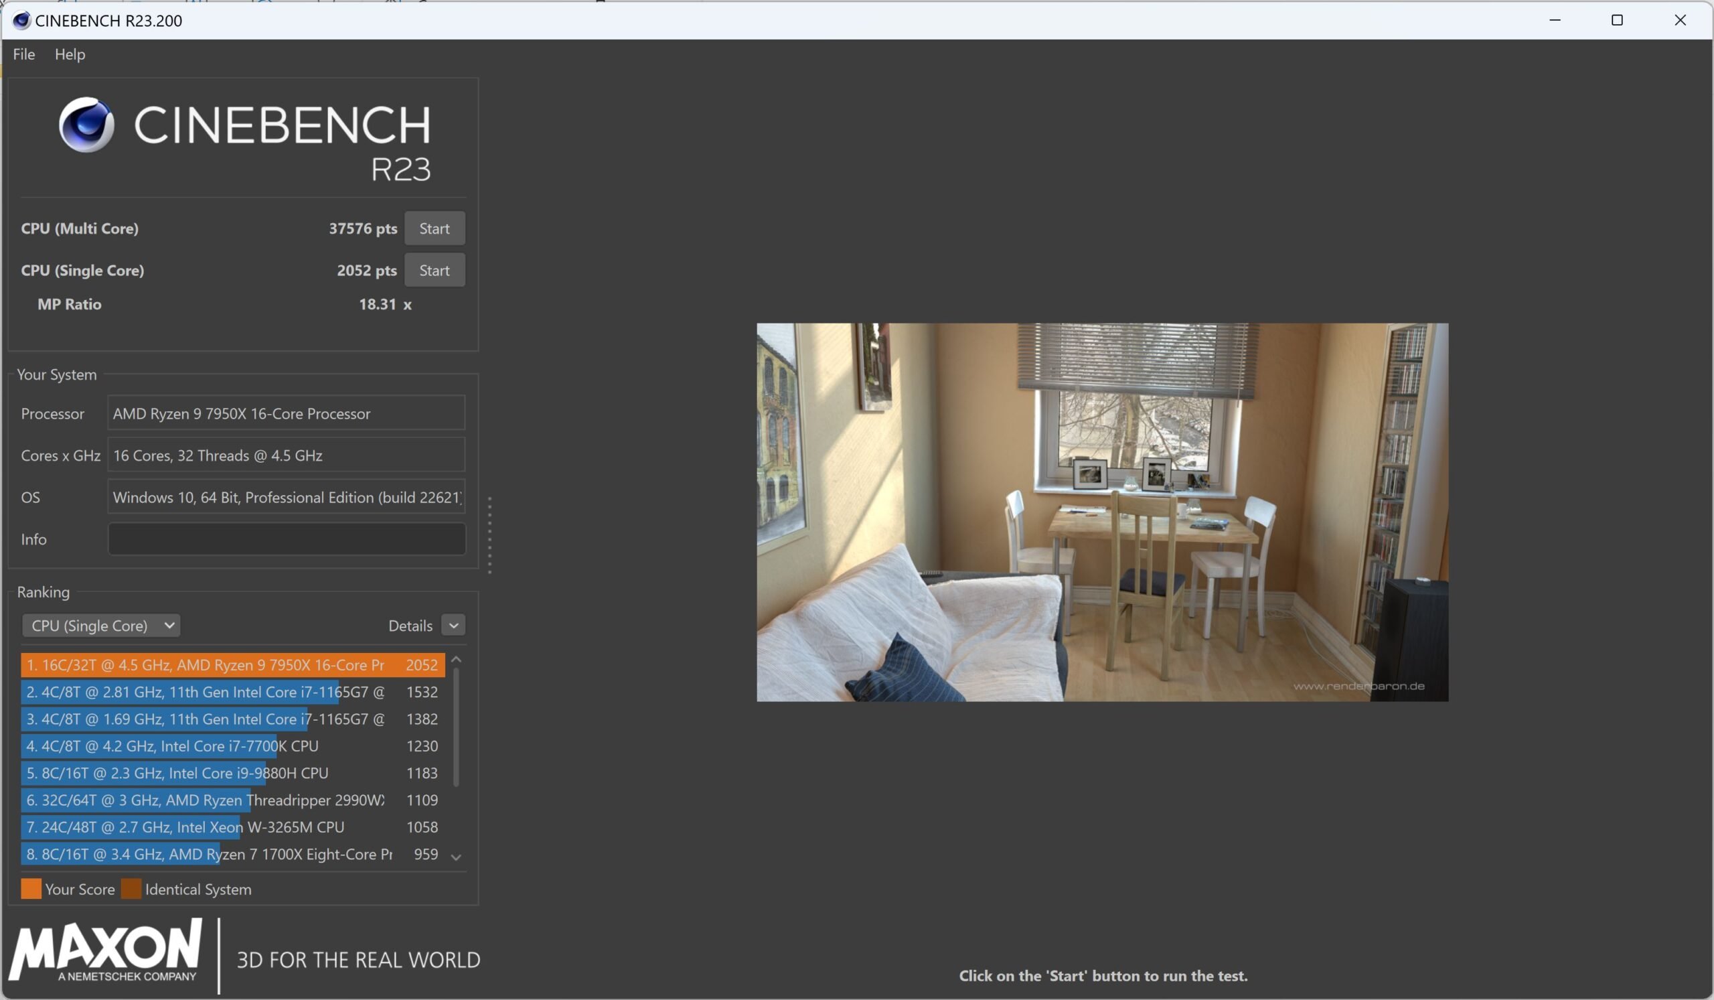The width and height of the screenshot is (1714, 1000).
Task: Expand the Details dropdown arrow
Action: click(454, 625)
